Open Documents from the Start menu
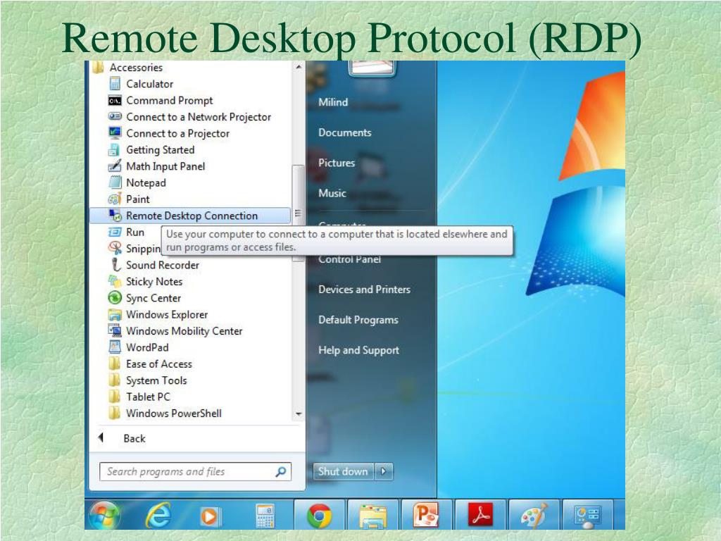Image resolution: width=721 pixels, height=541 pixels. 345,132
